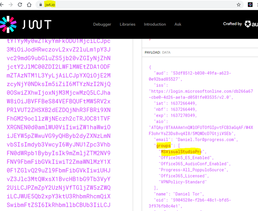Click the "aud" key in payload
The height and width of the screenshot is (211, 258).
(x=160, y=73)
